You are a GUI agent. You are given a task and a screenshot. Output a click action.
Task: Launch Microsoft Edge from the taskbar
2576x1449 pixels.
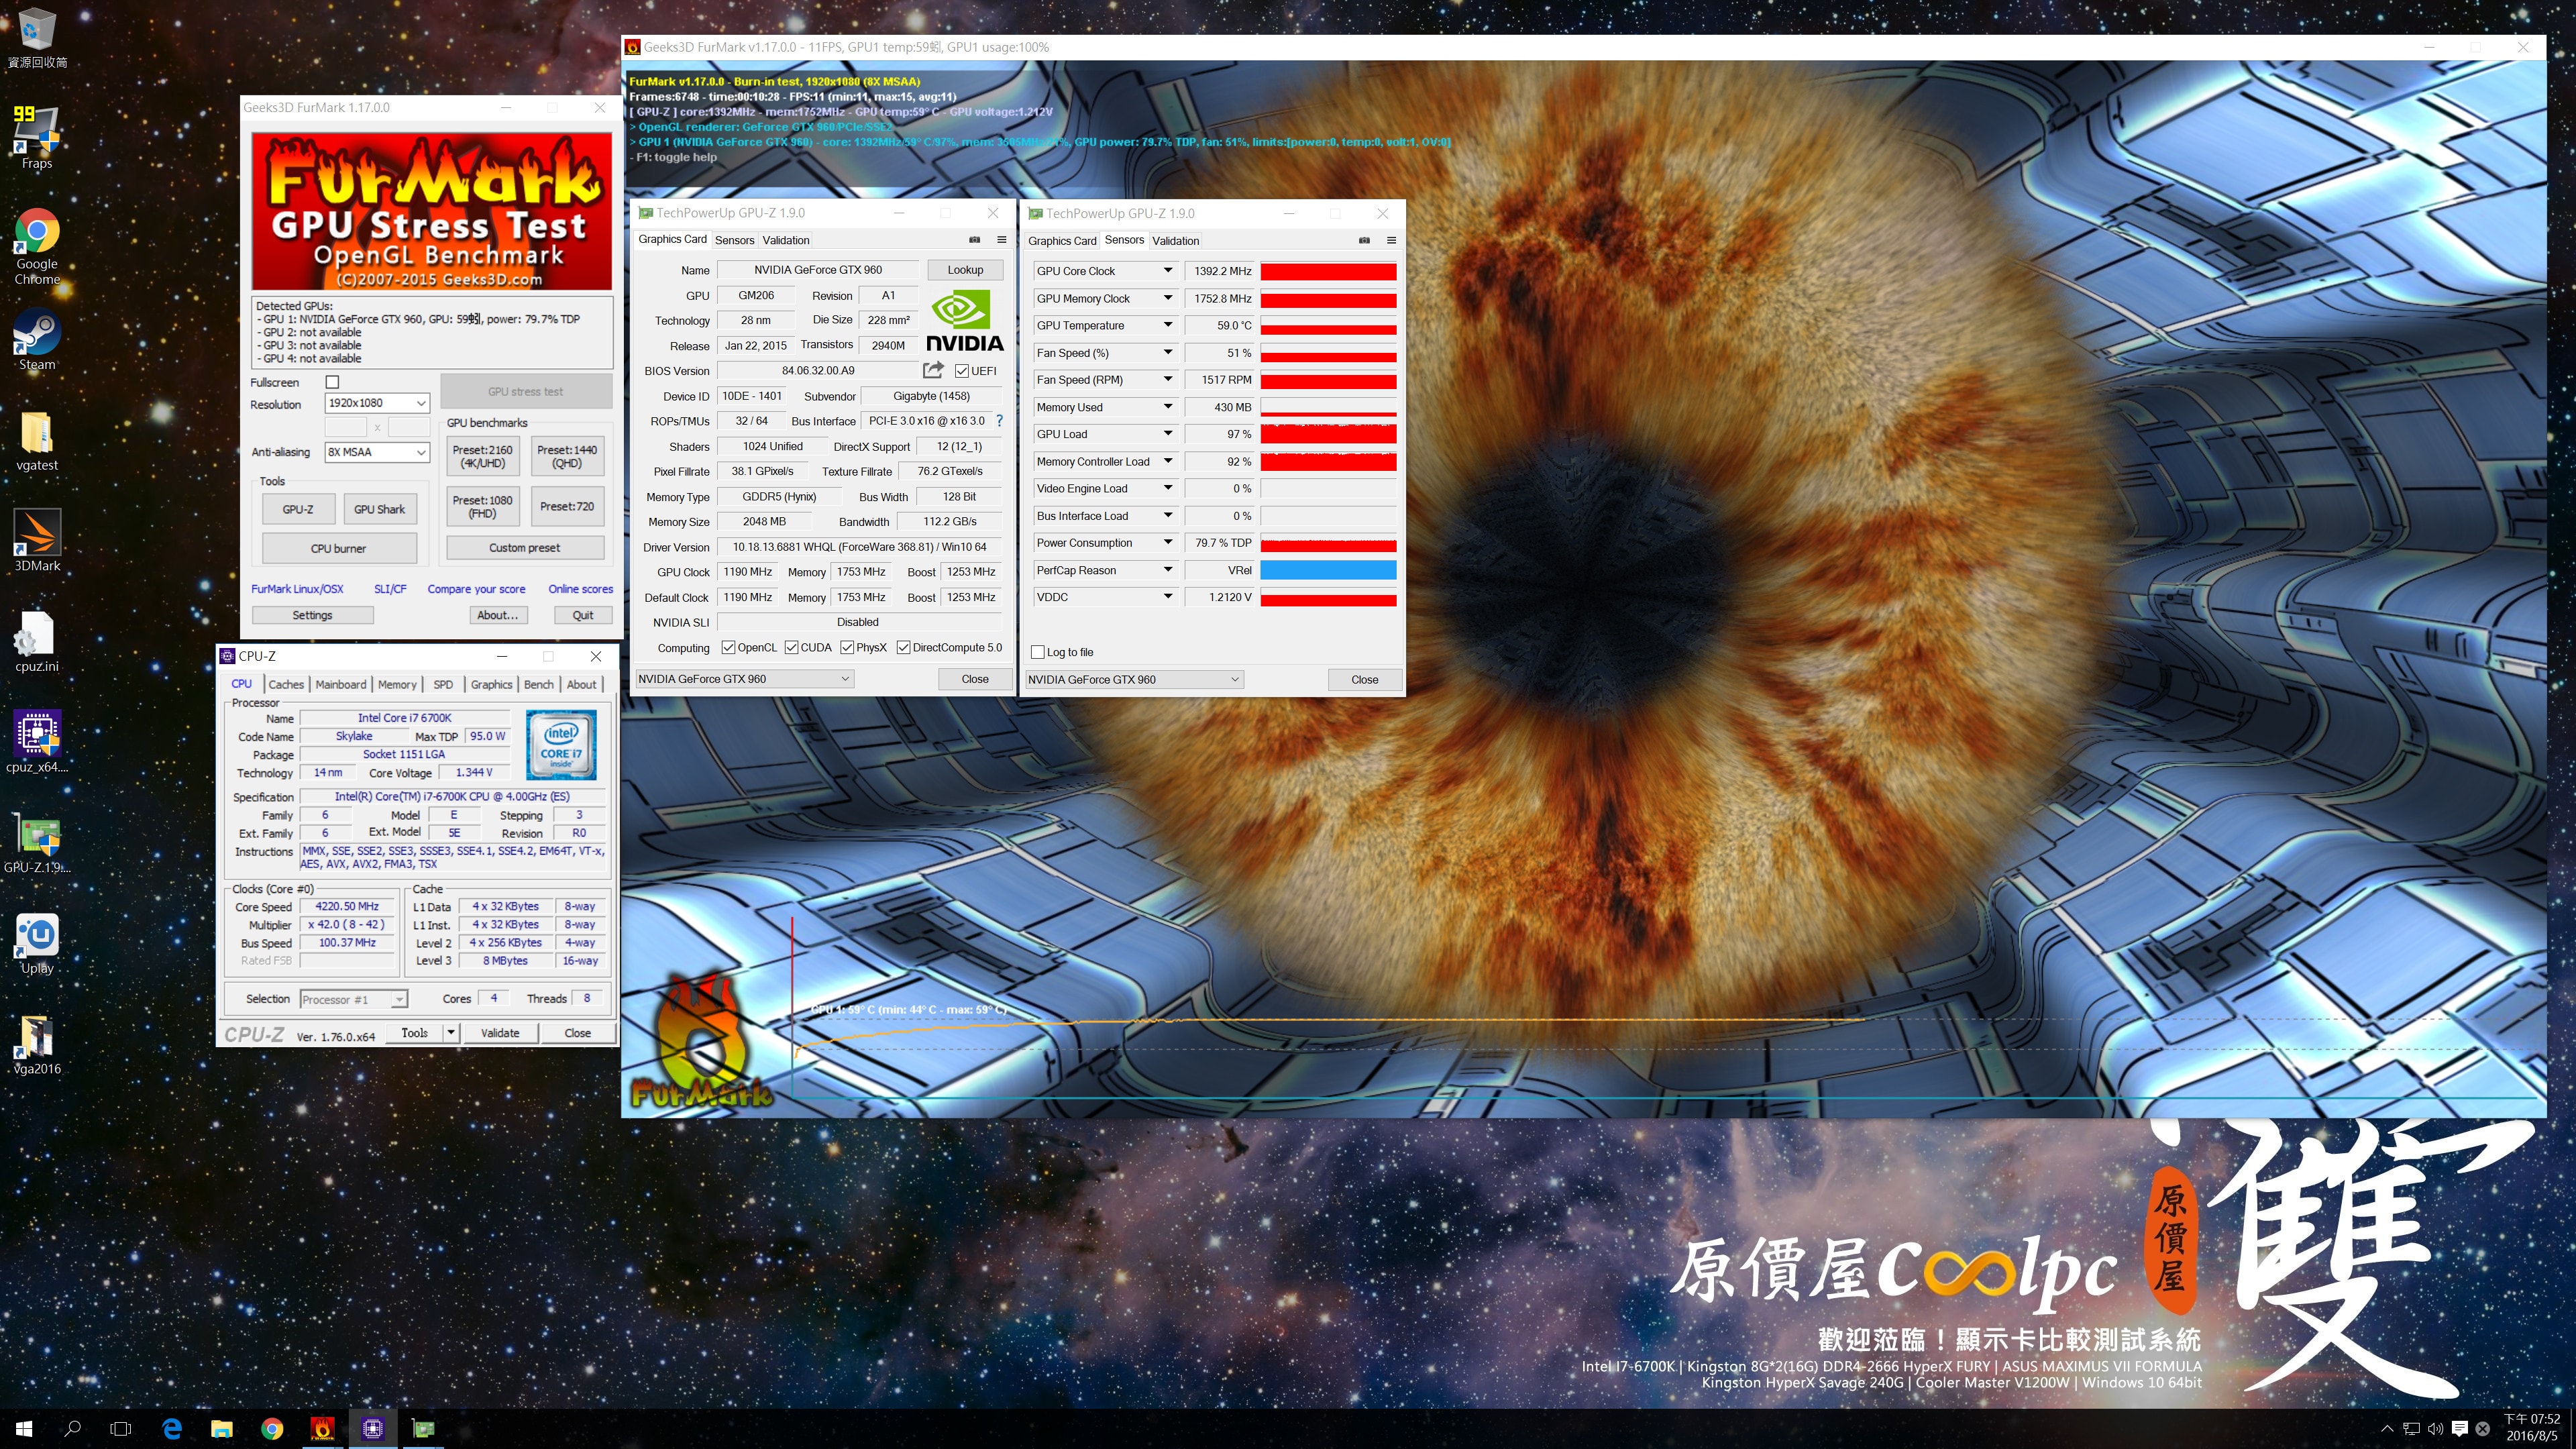(172, 1428)
